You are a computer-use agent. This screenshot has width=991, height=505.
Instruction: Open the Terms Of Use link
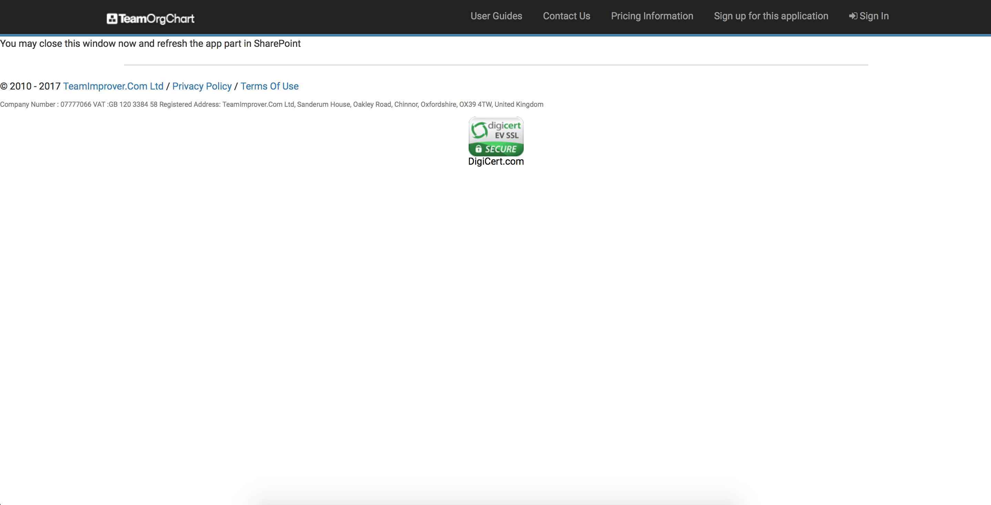pyautogui.click(x=269, y=86)
